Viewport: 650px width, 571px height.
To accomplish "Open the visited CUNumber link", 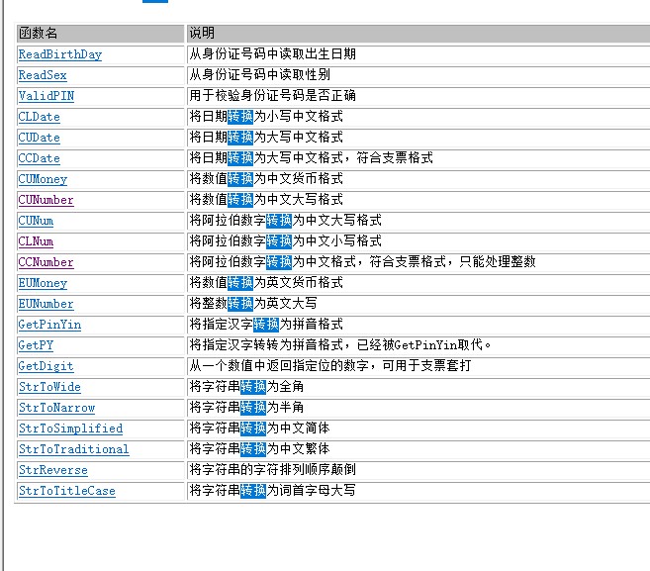I will click(46, 200).
